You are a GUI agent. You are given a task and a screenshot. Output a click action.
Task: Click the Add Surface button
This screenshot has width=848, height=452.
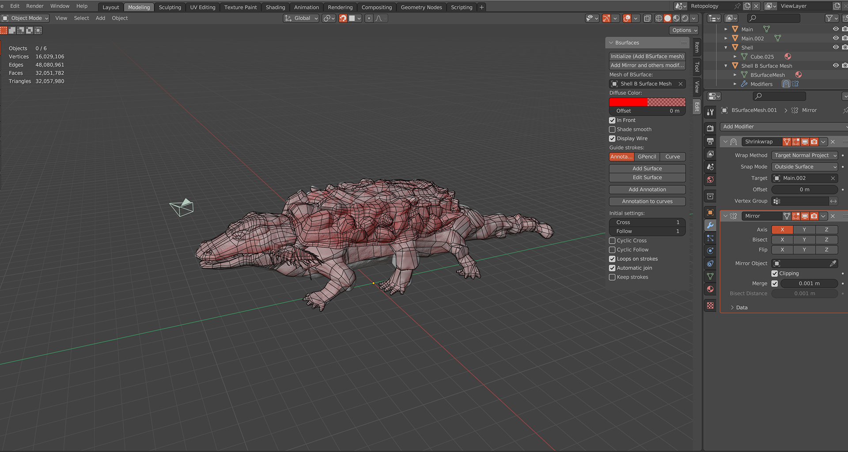(647, 169)
